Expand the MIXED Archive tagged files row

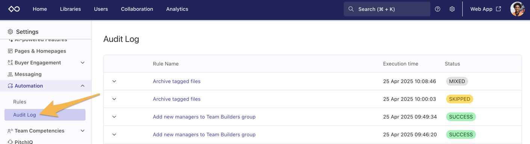[x=114, y=81]
